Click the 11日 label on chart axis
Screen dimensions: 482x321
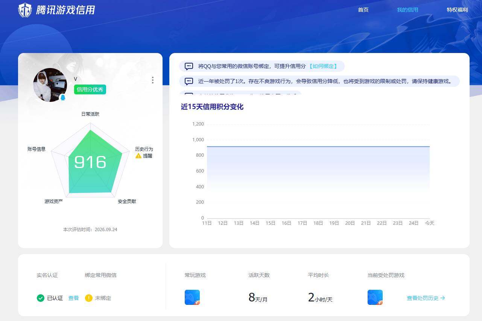(207, 223)
